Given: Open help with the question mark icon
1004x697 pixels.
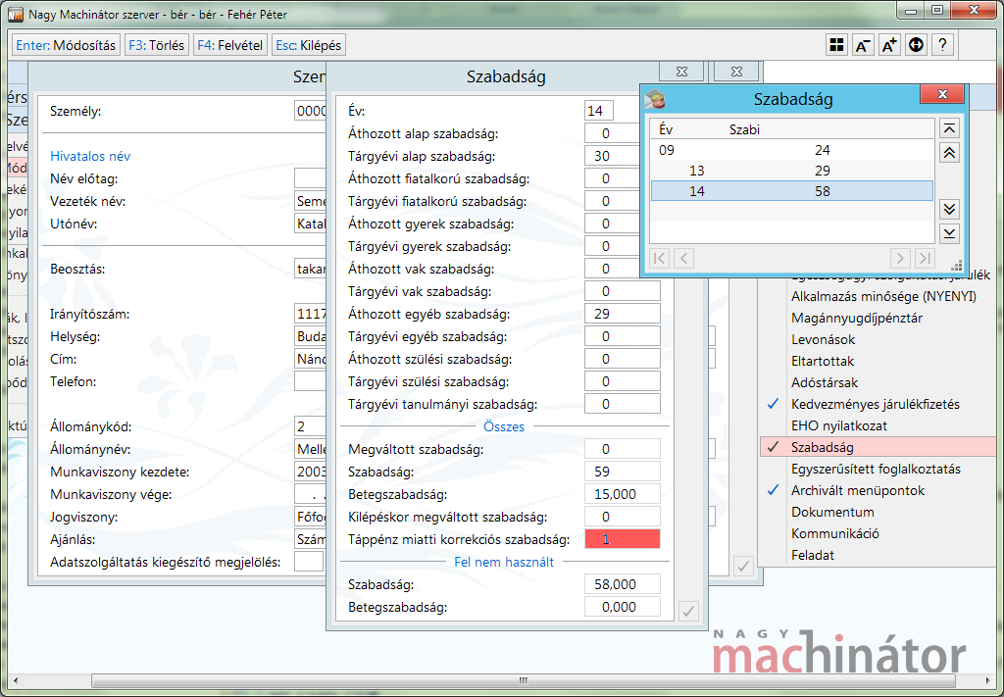Looking at the screenshot, I should point(942,45).
